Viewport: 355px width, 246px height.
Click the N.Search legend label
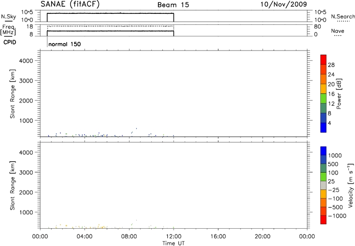click(x=343, y=16)
